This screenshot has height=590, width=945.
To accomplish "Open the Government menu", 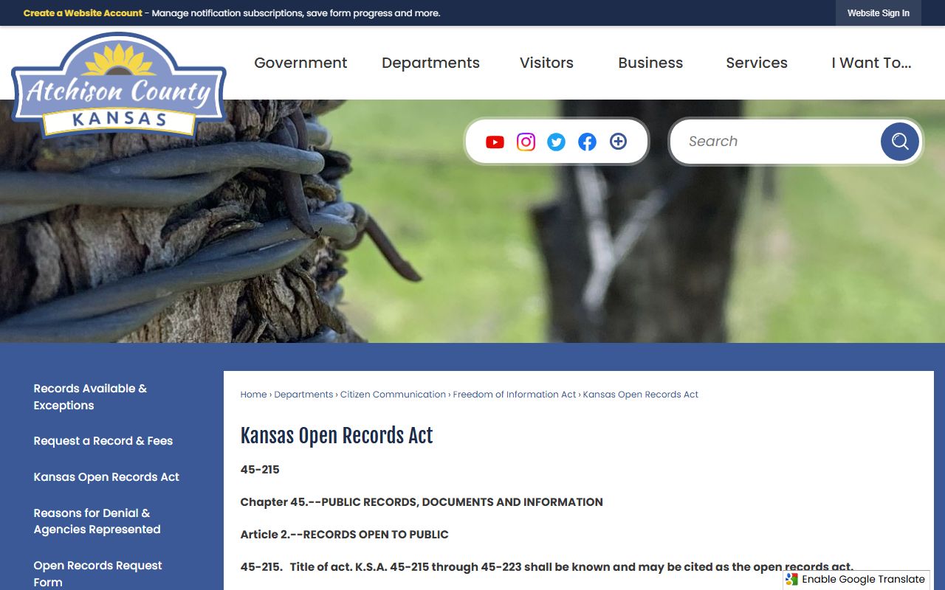I will tap(300, 63).
